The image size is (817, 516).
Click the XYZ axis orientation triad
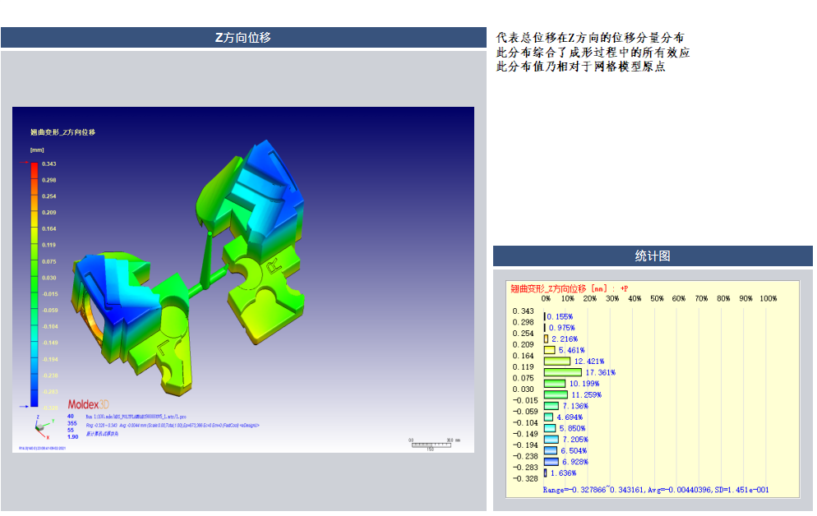39,425
